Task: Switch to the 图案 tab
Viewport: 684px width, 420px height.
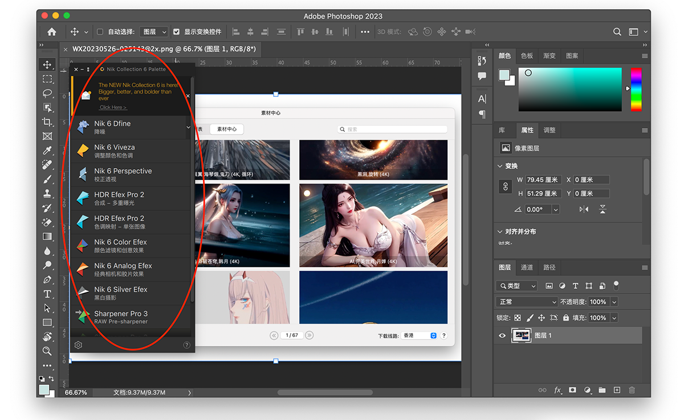Action: [572, 56]
